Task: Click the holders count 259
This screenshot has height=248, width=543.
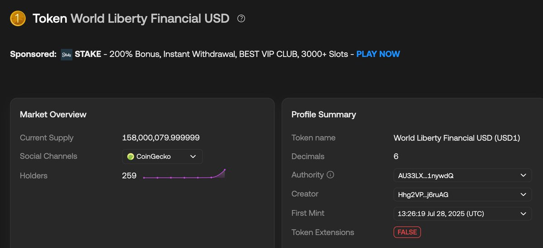Action: [x=129, y=175]
